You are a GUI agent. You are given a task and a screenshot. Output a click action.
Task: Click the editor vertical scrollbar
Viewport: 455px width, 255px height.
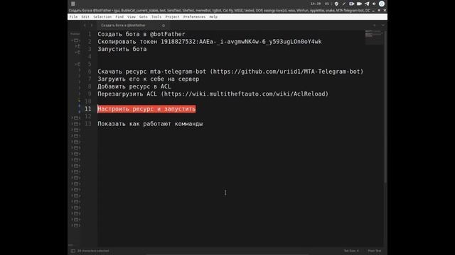click(385, 107)
